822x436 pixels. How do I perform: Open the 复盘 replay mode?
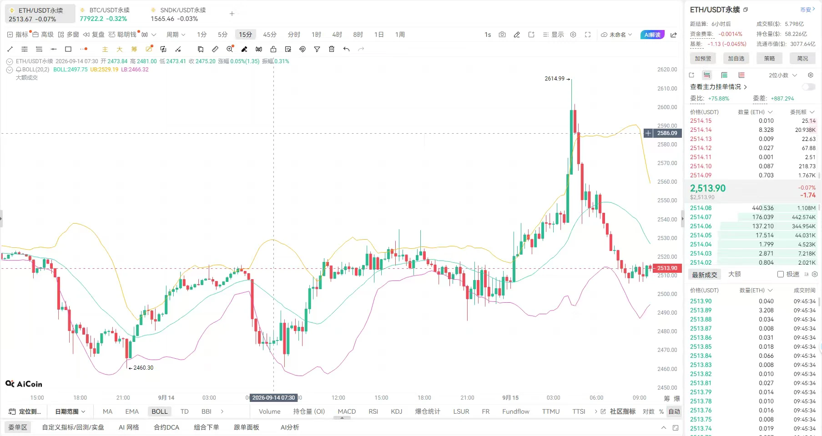(94, 35)
